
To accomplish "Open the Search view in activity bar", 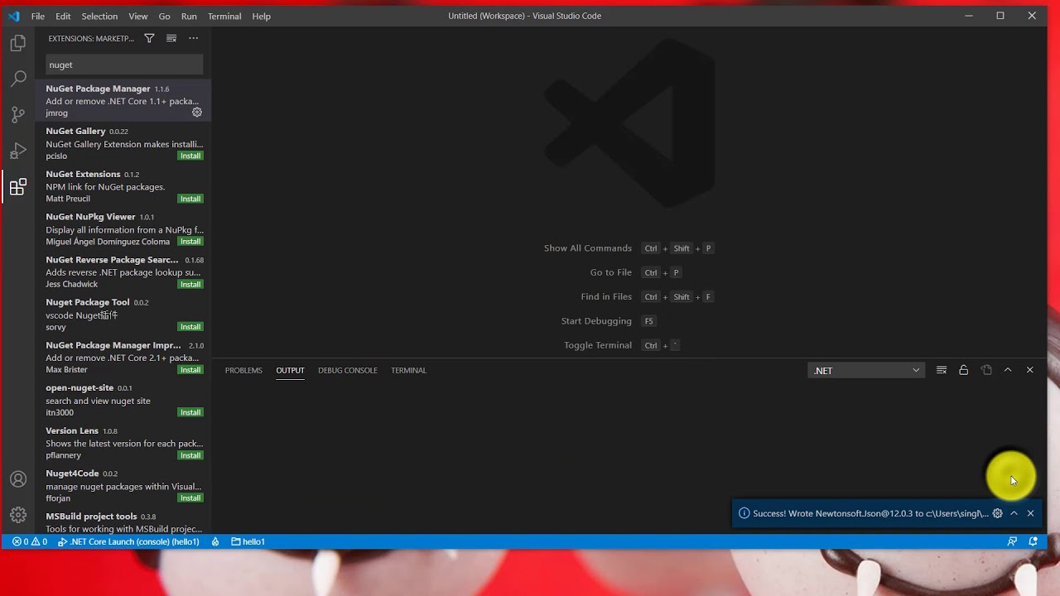I will (x=18, y=79).
